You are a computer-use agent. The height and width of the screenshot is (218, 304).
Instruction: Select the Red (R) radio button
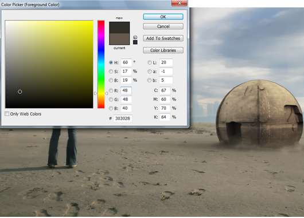(111, 90)
